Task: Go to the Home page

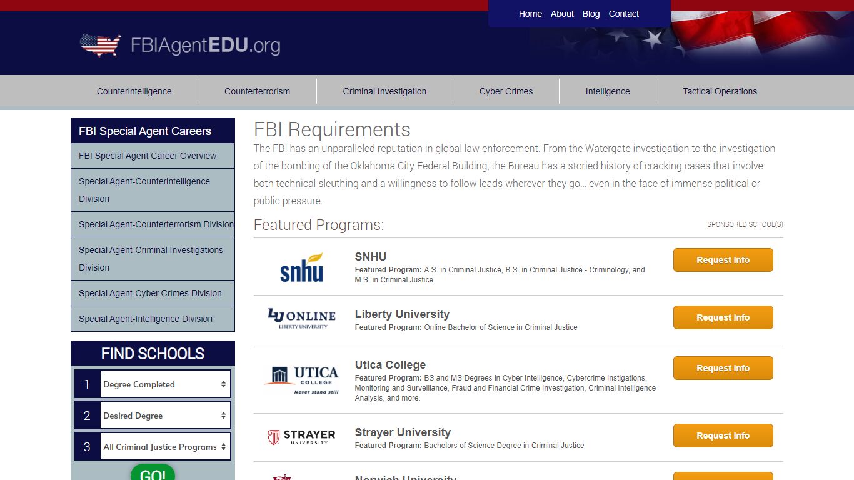Action: click(530, 14)
